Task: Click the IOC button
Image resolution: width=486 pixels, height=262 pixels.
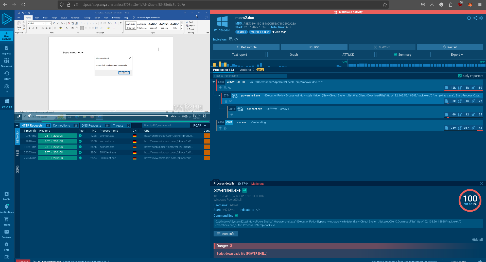Action: coord(314,47)
